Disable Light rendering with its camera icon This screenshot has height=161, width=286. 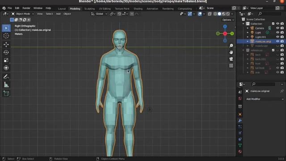point(282,33)
